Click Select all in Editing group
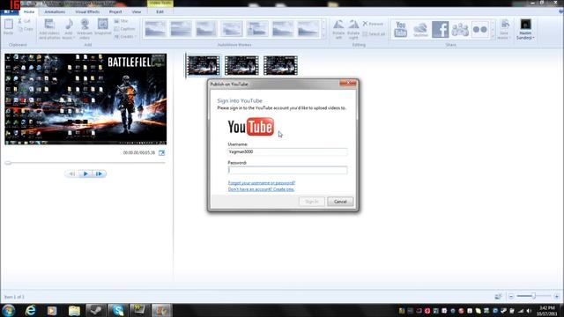The height and width of the screenshot is (317, 564). pos(374,33)
